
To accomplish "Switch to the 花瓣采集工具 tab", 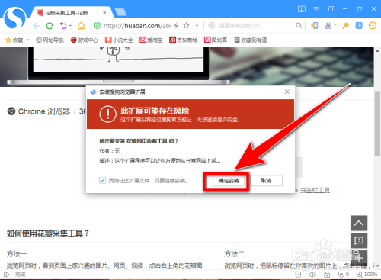I will (x=72, y=12).
